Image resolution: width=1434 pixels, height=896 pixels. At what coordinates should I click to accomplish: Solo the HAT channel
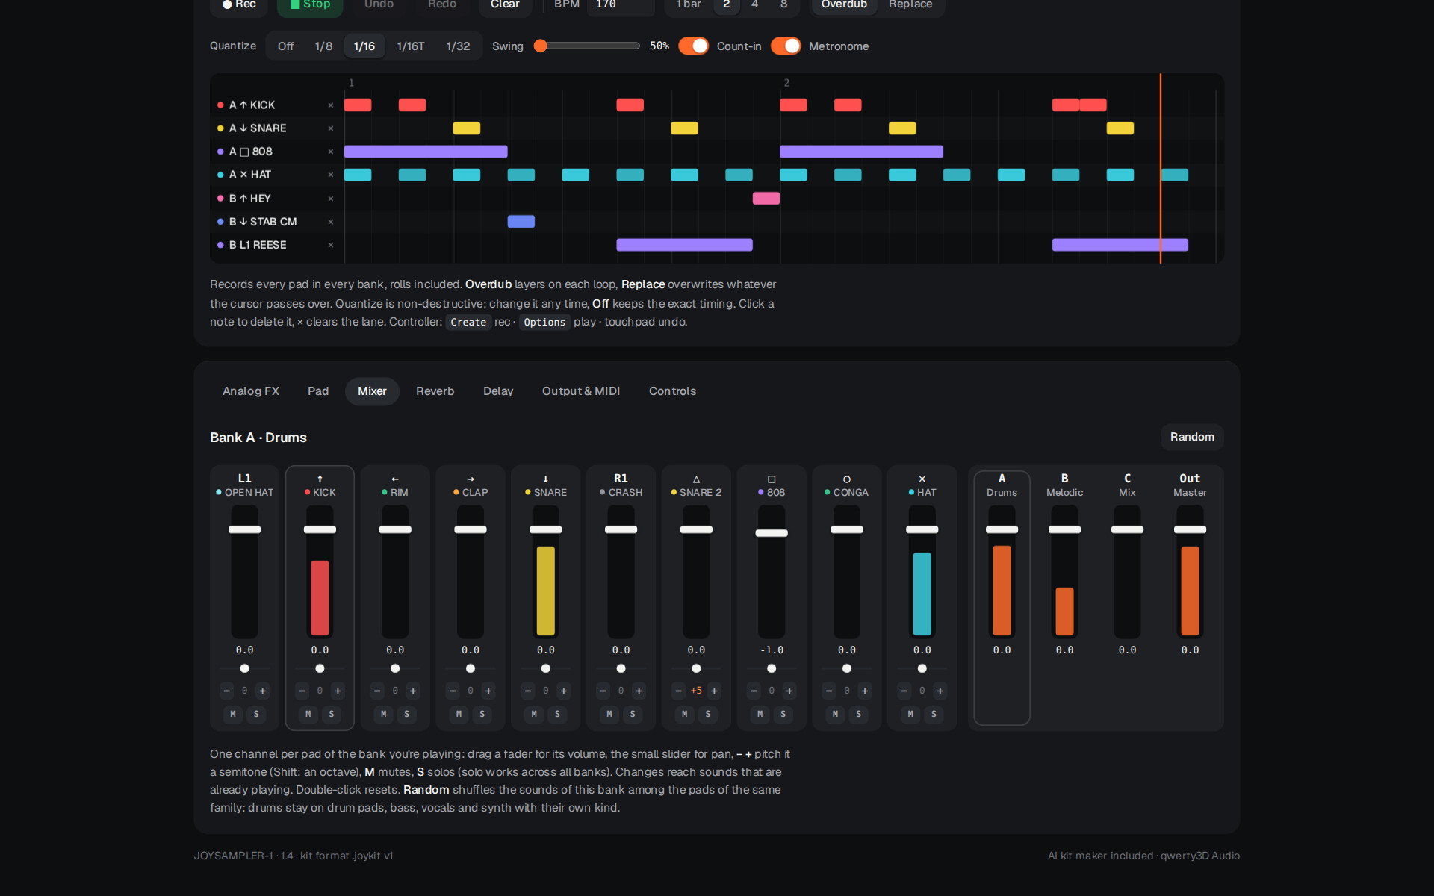pyautogui.click(x=934, y=714)
